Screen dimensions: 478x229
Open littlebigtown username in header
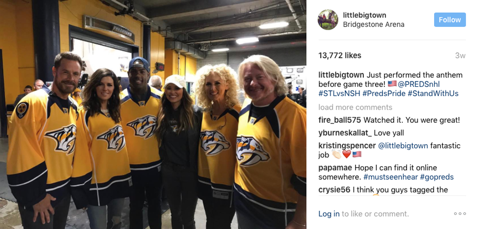point(365,15)
